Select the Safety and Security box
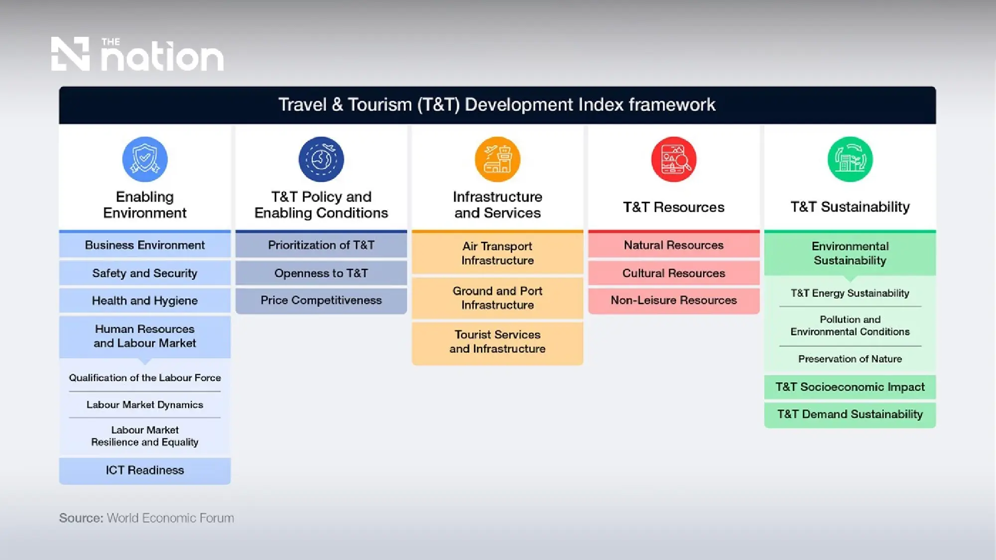The image size is (996, 560). 145,273
